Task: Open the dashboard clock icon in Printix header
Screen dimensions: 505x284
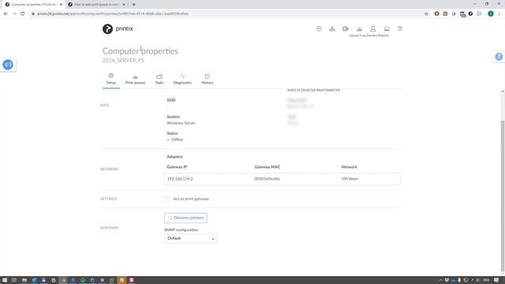Action: [319, 28]
